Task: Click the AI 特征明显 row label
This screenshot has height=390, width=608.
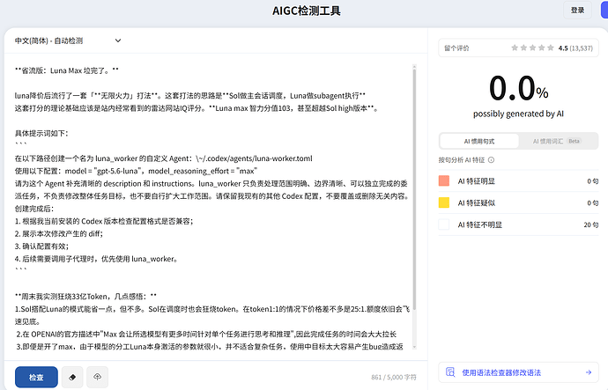Action: point(476,180)
